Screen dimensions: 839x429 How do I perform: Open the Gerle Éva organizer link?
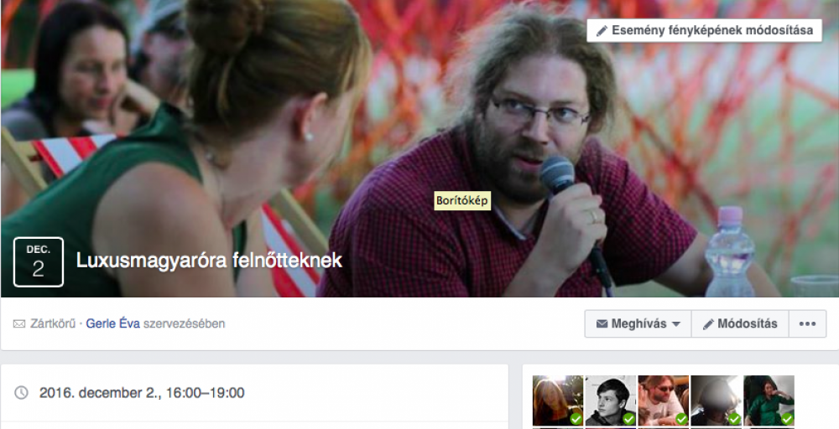point(113,323)
